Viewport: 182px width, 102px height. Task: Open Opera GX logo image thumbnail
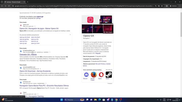tap(90, 20)
